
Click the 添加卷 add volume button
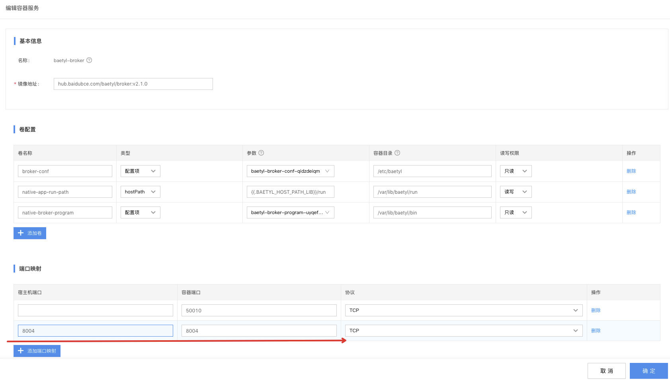(x=30, y=233)
